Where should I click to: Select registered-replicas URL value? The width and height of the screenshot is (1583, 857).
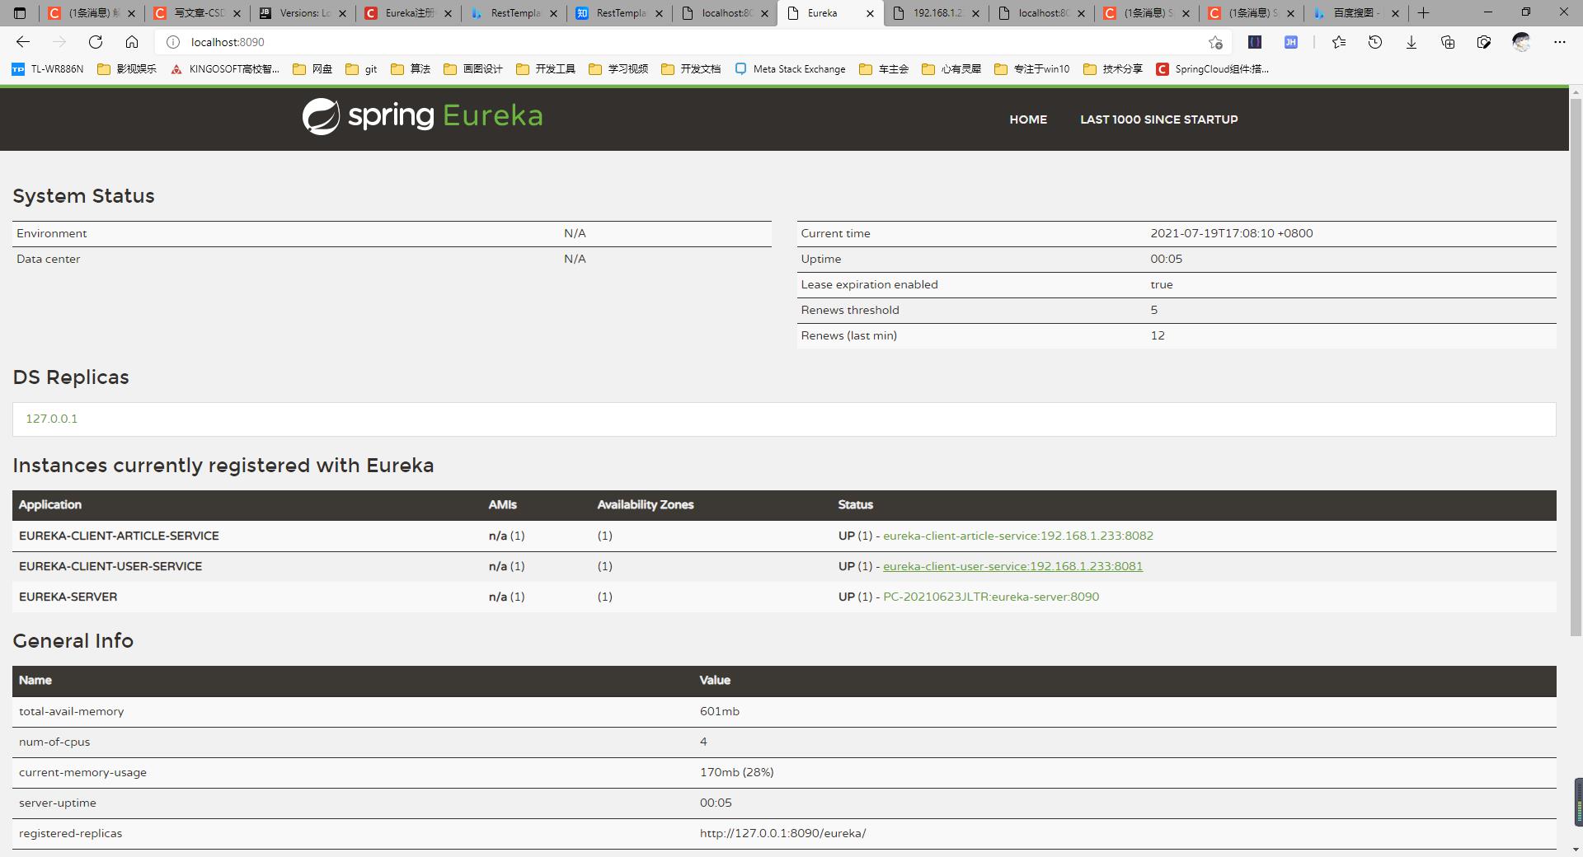tap(782, 833)
